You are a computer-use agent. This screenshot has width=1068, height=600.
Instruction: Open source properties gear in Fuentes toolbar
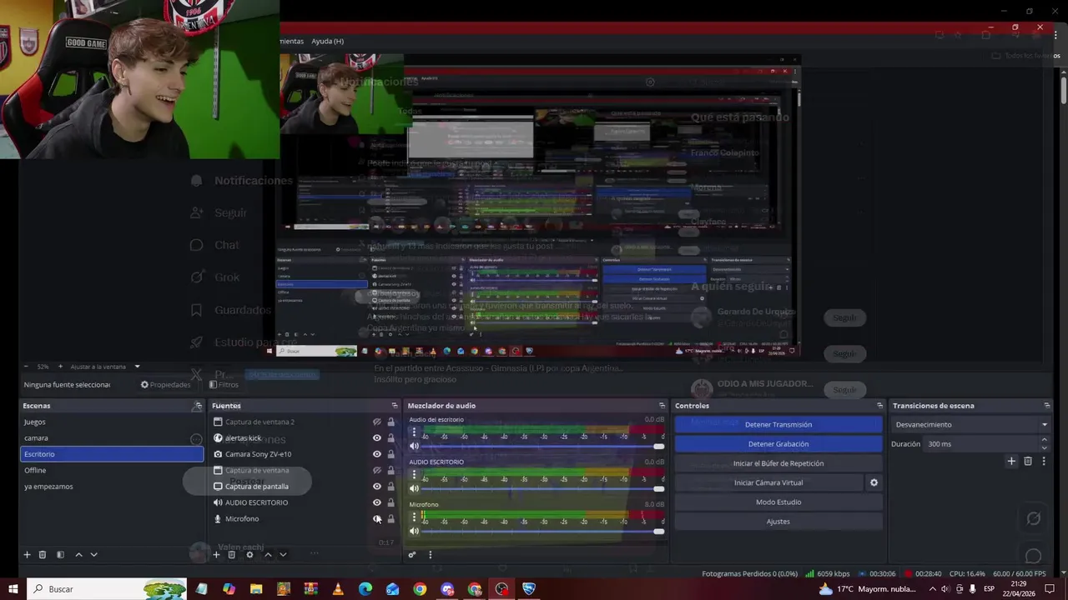(x=249, y=555)
